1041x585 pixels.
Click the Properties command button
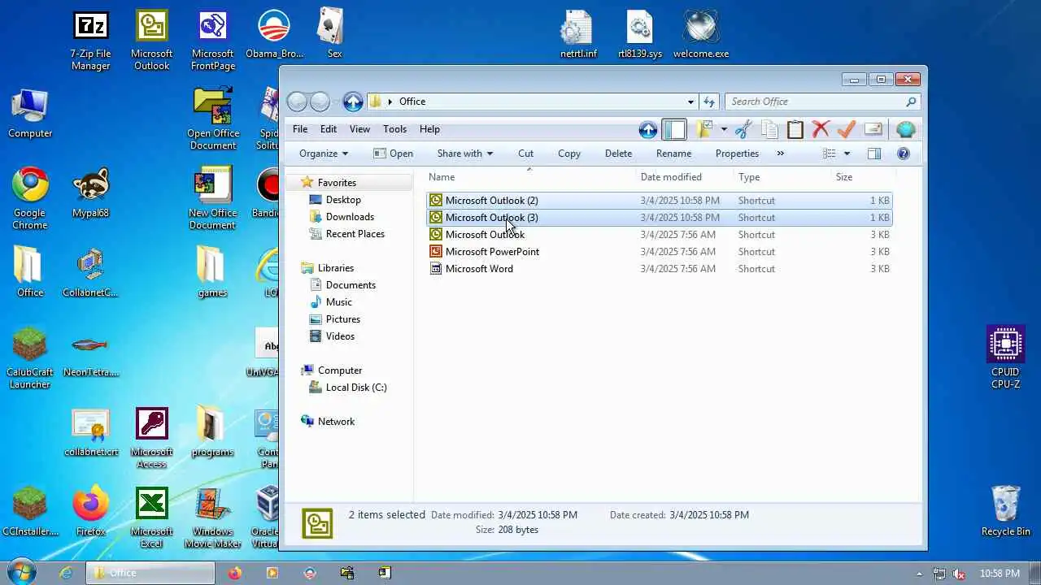tap(737, 154)
